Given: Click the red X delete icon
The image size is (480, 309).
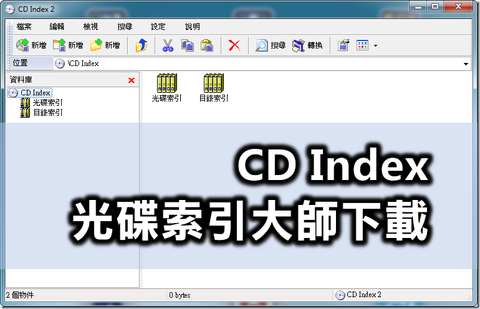Looking at the screenshot, I should coord(234,45).
